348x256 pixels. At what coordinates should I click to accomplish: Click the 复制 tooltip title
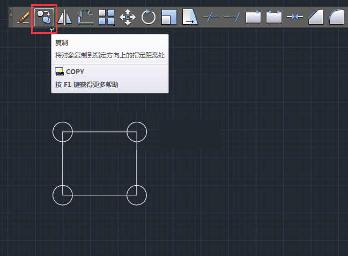pos(62,43)
